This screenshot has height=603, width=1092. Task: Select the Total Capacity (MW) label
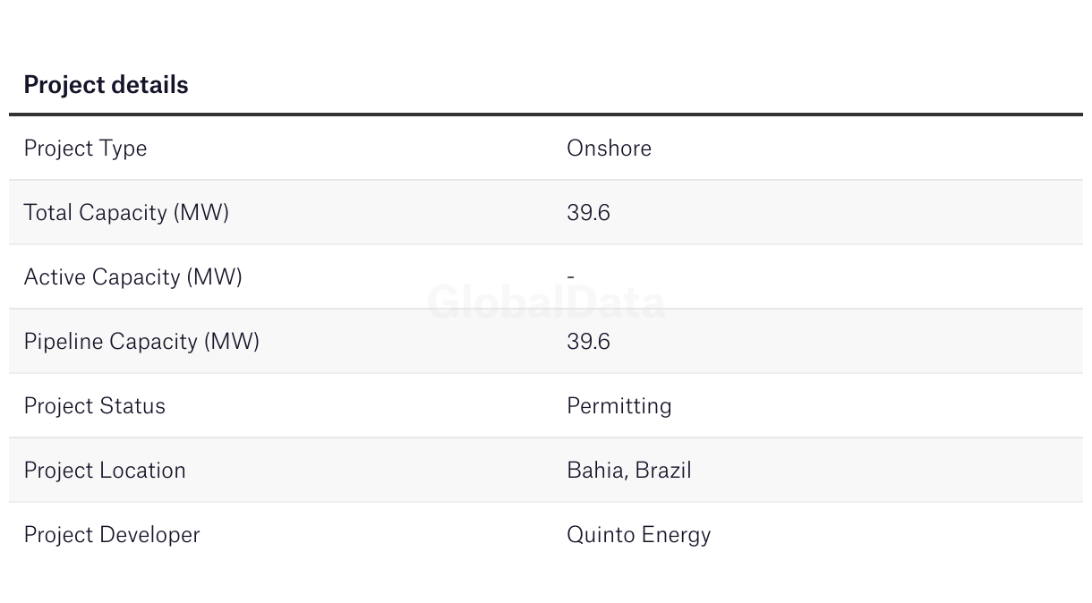coord(126,213)
